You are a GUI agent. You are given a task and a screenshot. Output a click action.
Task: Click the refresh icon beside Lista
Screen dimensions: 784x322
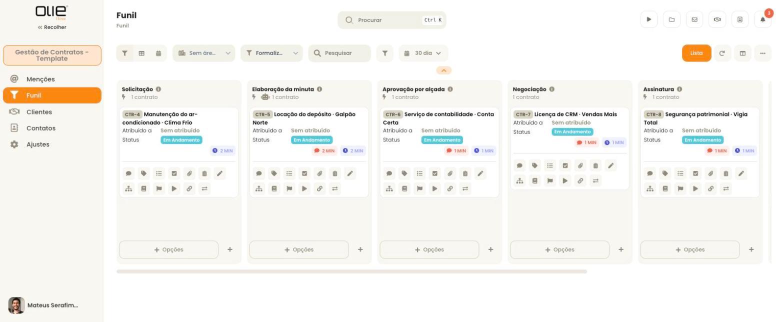coord(722,53)
